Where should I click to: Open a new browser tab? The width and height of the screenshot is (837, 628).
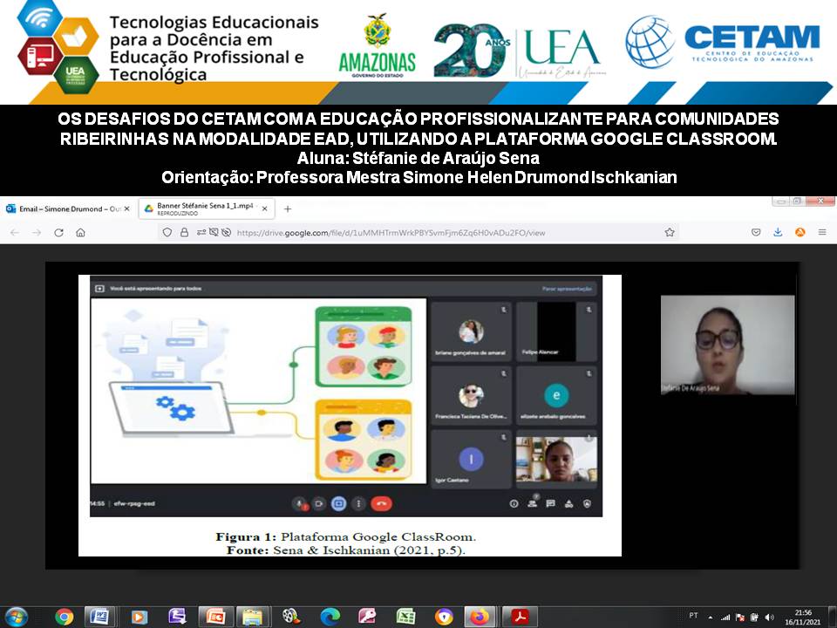pos(287,208)
